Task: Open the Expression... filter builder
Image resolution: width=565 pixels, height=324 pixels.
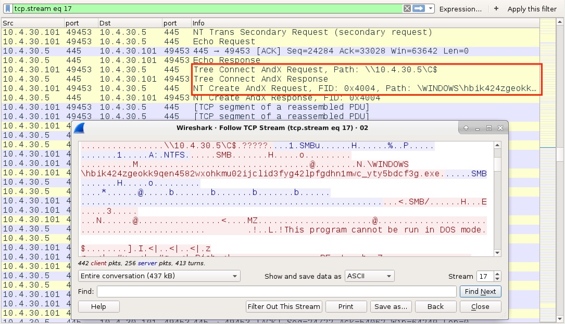Action: [460, 9]
